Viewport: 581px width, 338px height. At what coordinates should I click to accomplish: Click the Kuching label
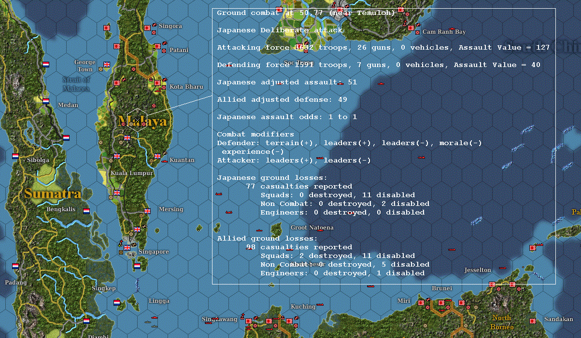pos(303,307)
